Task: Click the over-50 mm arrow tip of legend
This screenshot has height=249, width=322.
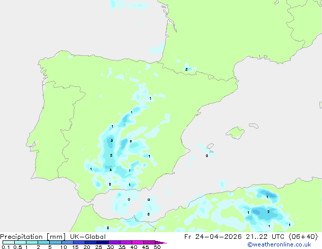Action: click(x=161, y=242)
